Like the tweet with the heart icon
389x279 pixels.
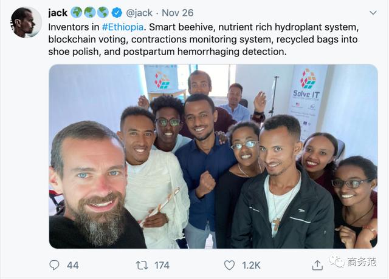[x=229, y=265]
